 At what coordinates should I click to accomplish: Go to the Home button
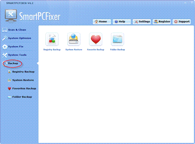tap(102, 21)
